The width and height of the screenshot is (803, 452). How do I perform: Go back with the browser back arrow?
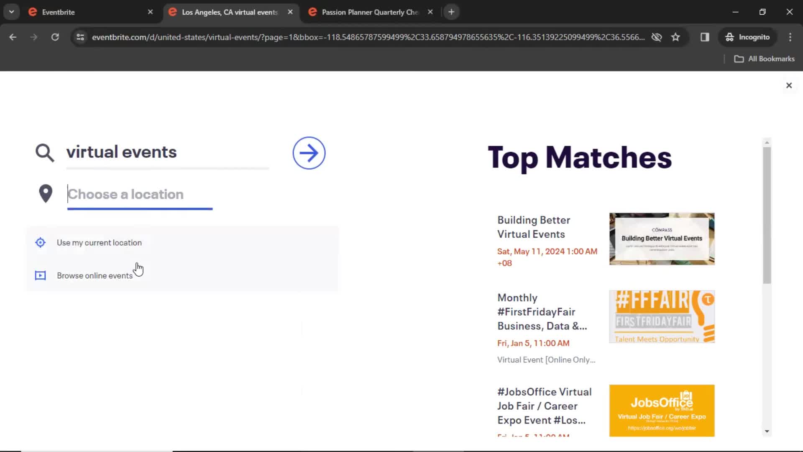[x=13, y=37]
